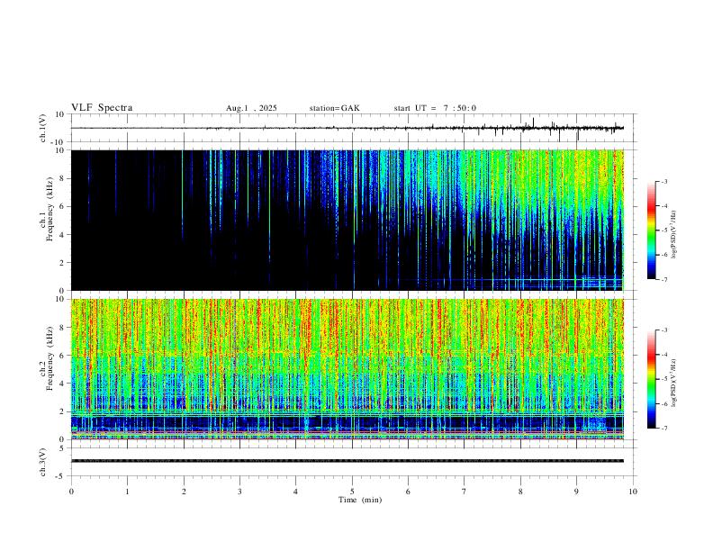Click the 'ch.3(V)' axis label
713x551 pixels.
click(x=43, y=462)
